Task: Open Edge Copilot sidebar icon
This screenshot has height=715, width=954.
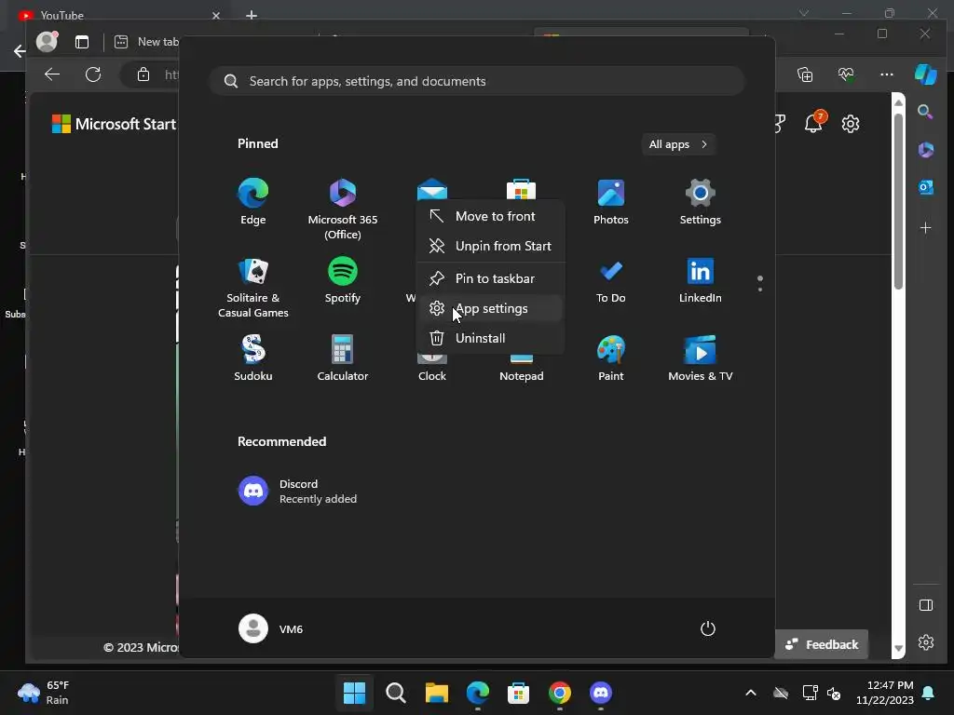Action: click(x=925, y=74)
